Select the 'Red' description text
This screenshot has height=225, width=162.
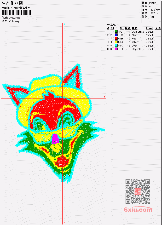[x=134, y=39]
